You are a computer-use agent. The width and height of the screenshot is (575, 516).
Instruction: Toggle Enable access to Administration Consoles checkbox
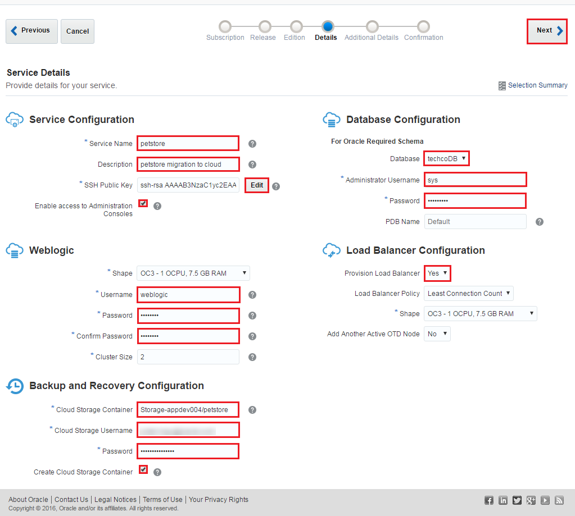click(143, 203)
